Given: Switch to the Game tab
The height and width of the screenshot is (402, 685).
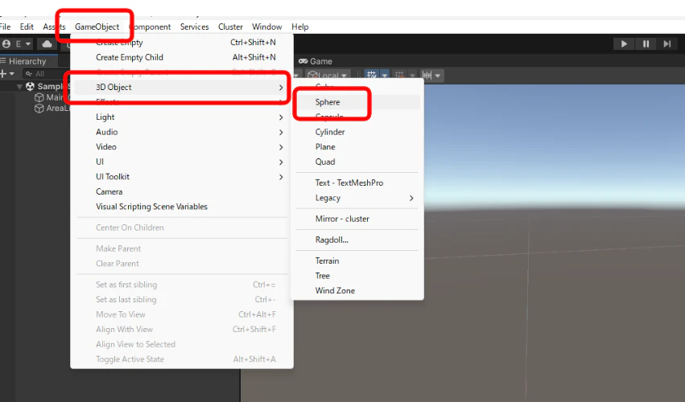Looking at the screenshot, I should (x=316, y=62).
